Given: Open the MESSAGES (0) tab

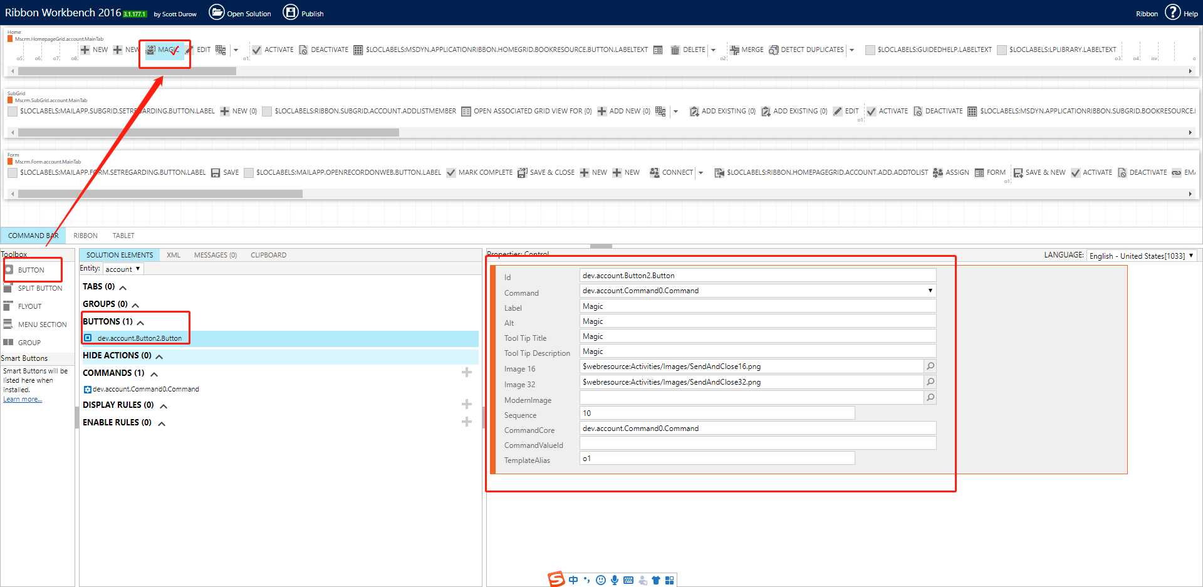Looking at the screenshot, I should (x=216, y=255).
